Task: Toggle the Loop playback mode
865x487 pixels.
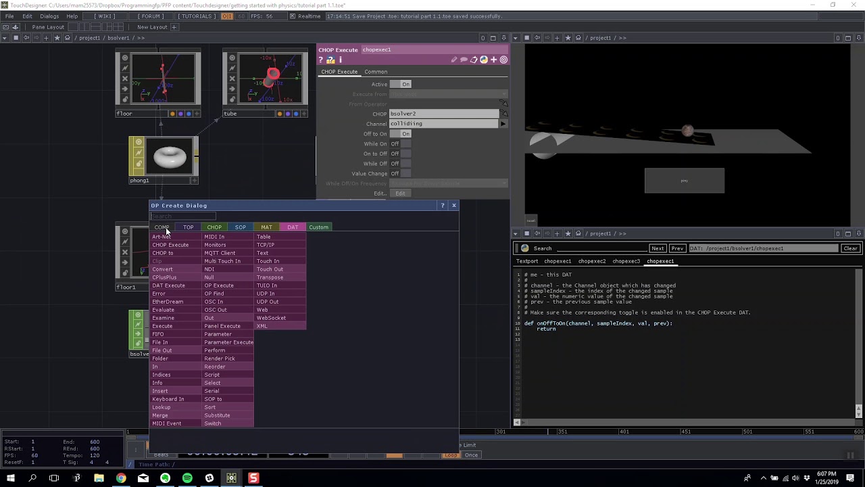Action: [x=451, y=455]
